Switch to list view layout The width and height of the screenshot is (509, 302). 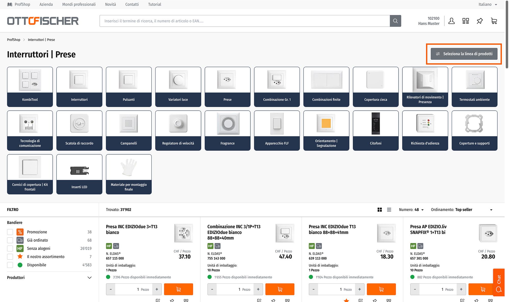tap(389, 210)
